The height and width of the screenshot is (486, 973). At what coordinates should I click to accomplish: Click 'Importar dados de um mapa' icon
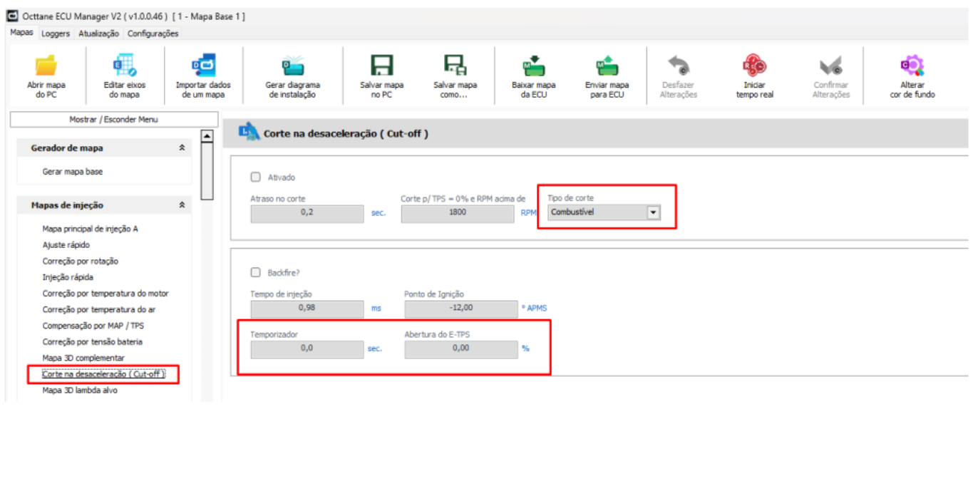click(203, 66)
